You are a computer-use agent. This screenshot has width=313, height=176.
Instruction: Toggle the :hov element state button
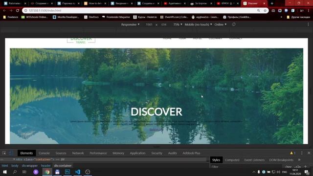click(288, 167)
